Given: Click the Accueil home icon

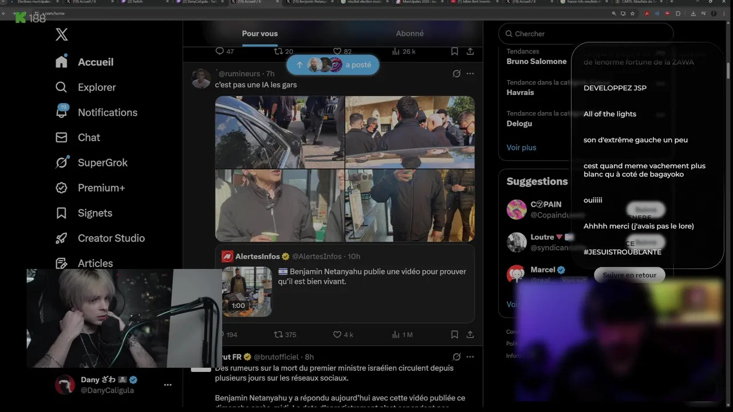Looking at the screenshot, I should (x=61, y=62).
